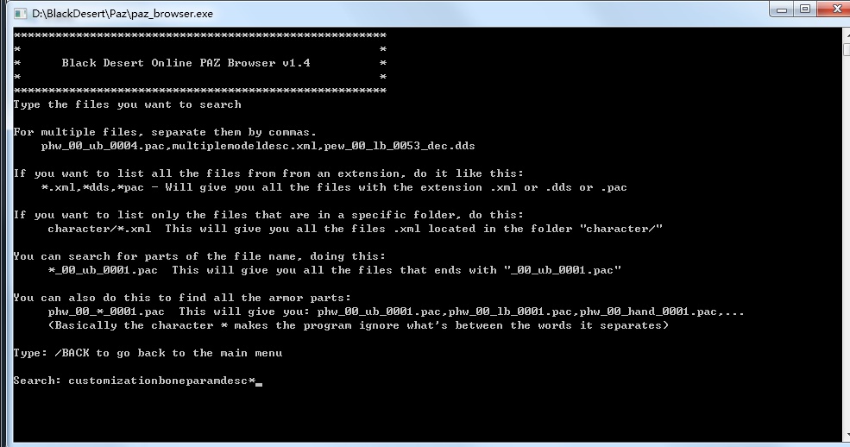This screenshot has height=447, width=850.
Task: Place cursor at the blinking search caret
Action: click(x=259, y=381)
